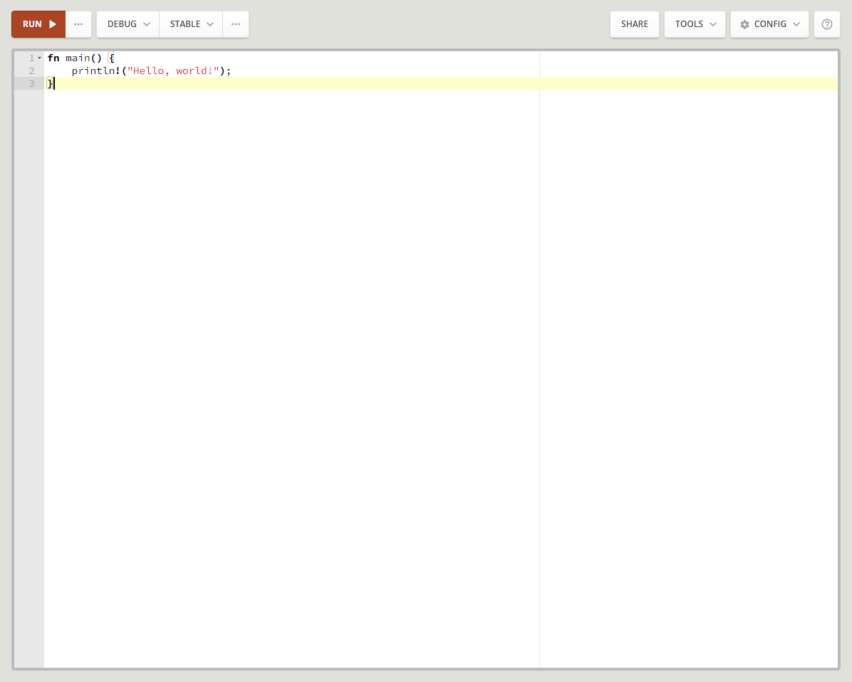Click the "Hello, world!" string literal

pos(172,71)
